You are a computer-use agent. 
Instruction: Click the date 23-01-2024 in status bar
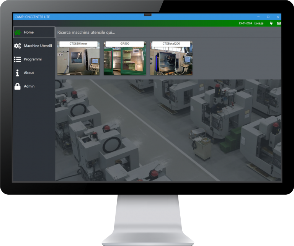point(245,23)
